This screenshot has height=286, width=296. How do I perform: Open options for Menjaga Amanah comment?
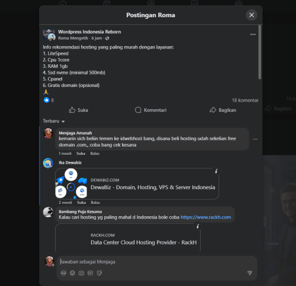pos(255,139)
